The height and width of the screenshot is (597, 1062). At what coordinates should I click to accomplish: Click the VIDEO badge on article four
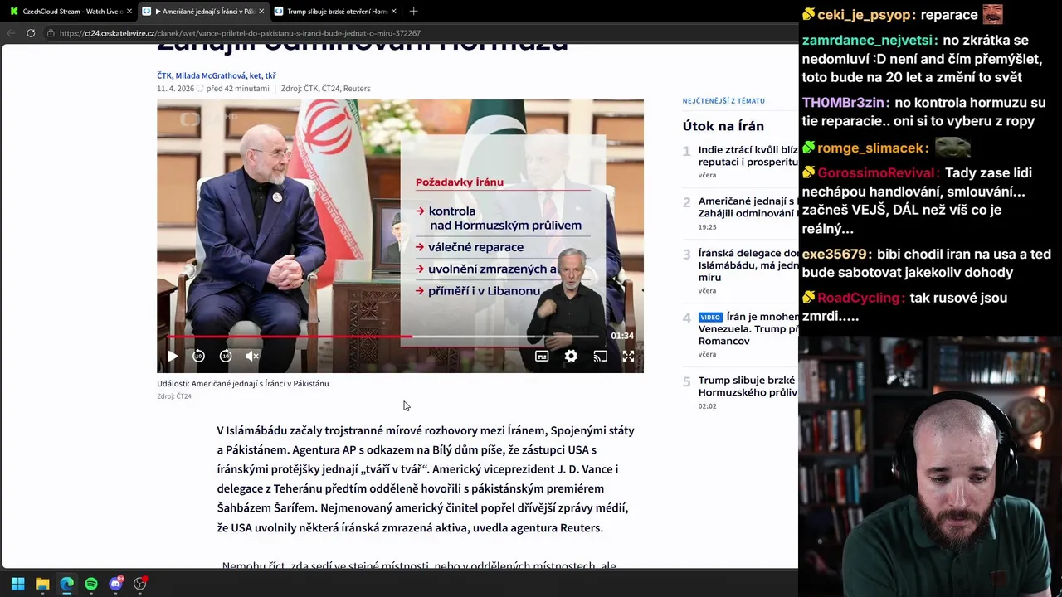click(x=710, y=317)
